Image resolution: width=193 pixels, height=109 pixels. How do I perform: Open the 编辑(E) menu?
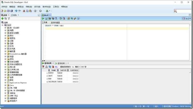pyautogui.click(x=12, y=7)
